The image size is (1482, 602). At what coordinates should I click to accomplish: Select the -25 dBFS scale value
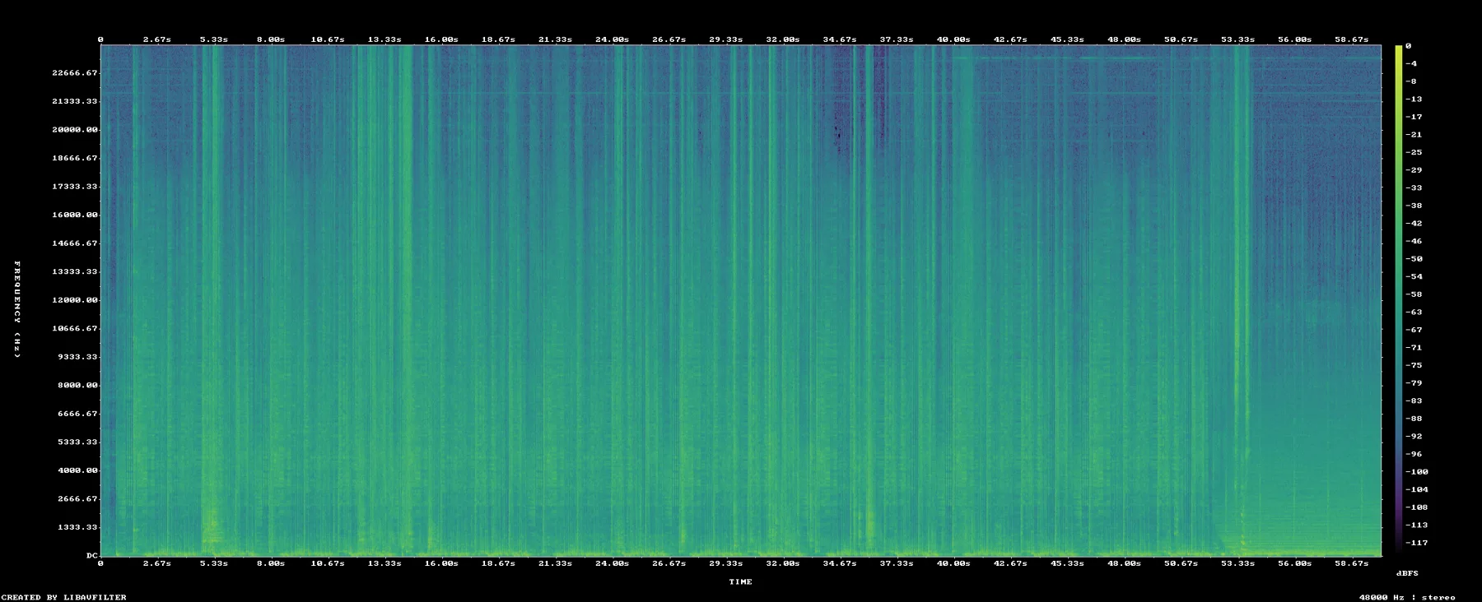(x=1413, y=152)
